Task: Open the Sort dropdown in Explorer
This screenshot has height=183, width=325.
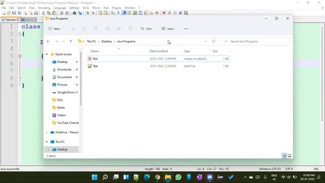Action: pos(148,28)
